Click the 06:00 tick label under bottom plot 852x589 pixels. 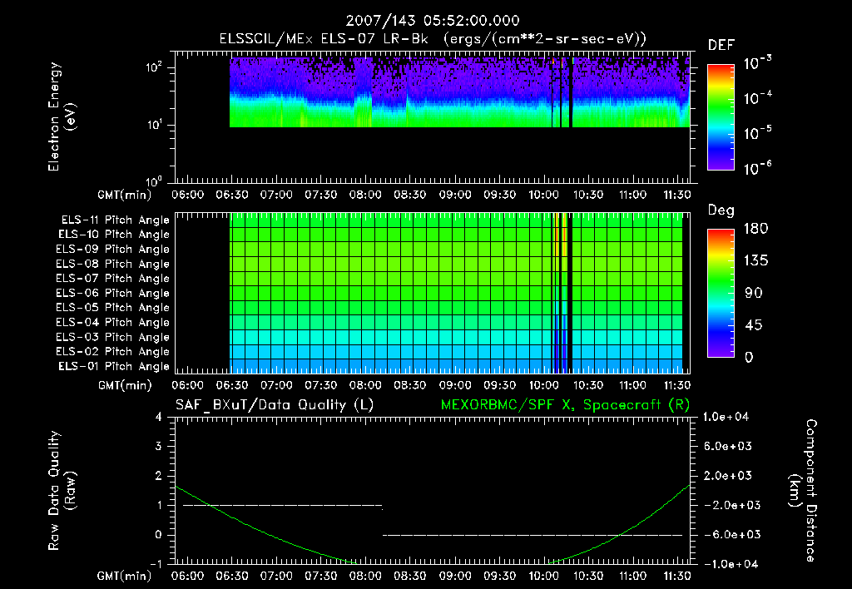coord(187,576)
